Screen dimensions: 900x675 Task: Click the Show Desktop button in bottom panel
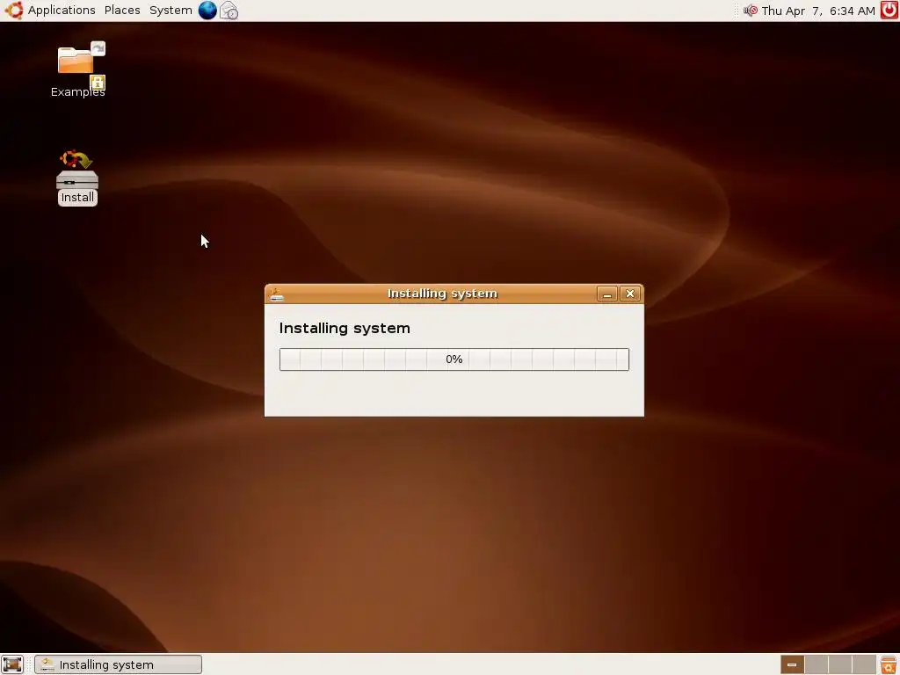(12, 664)
